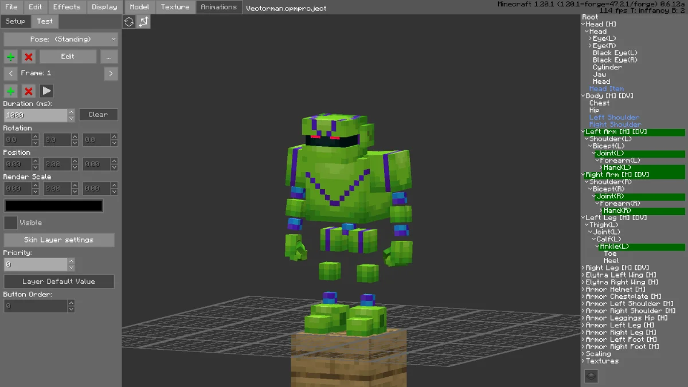Viewport: 688px width, 387px height.
Task: Select Chest in the model tree
Action: point(599,103)
